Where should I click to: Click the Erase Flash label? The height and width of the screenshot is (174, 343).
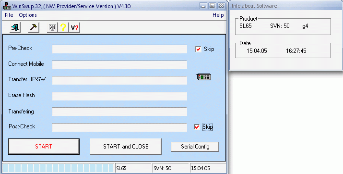tap(22, 95)
